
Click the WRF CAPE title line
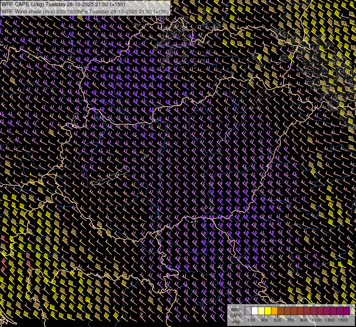[x=63, y=4]
